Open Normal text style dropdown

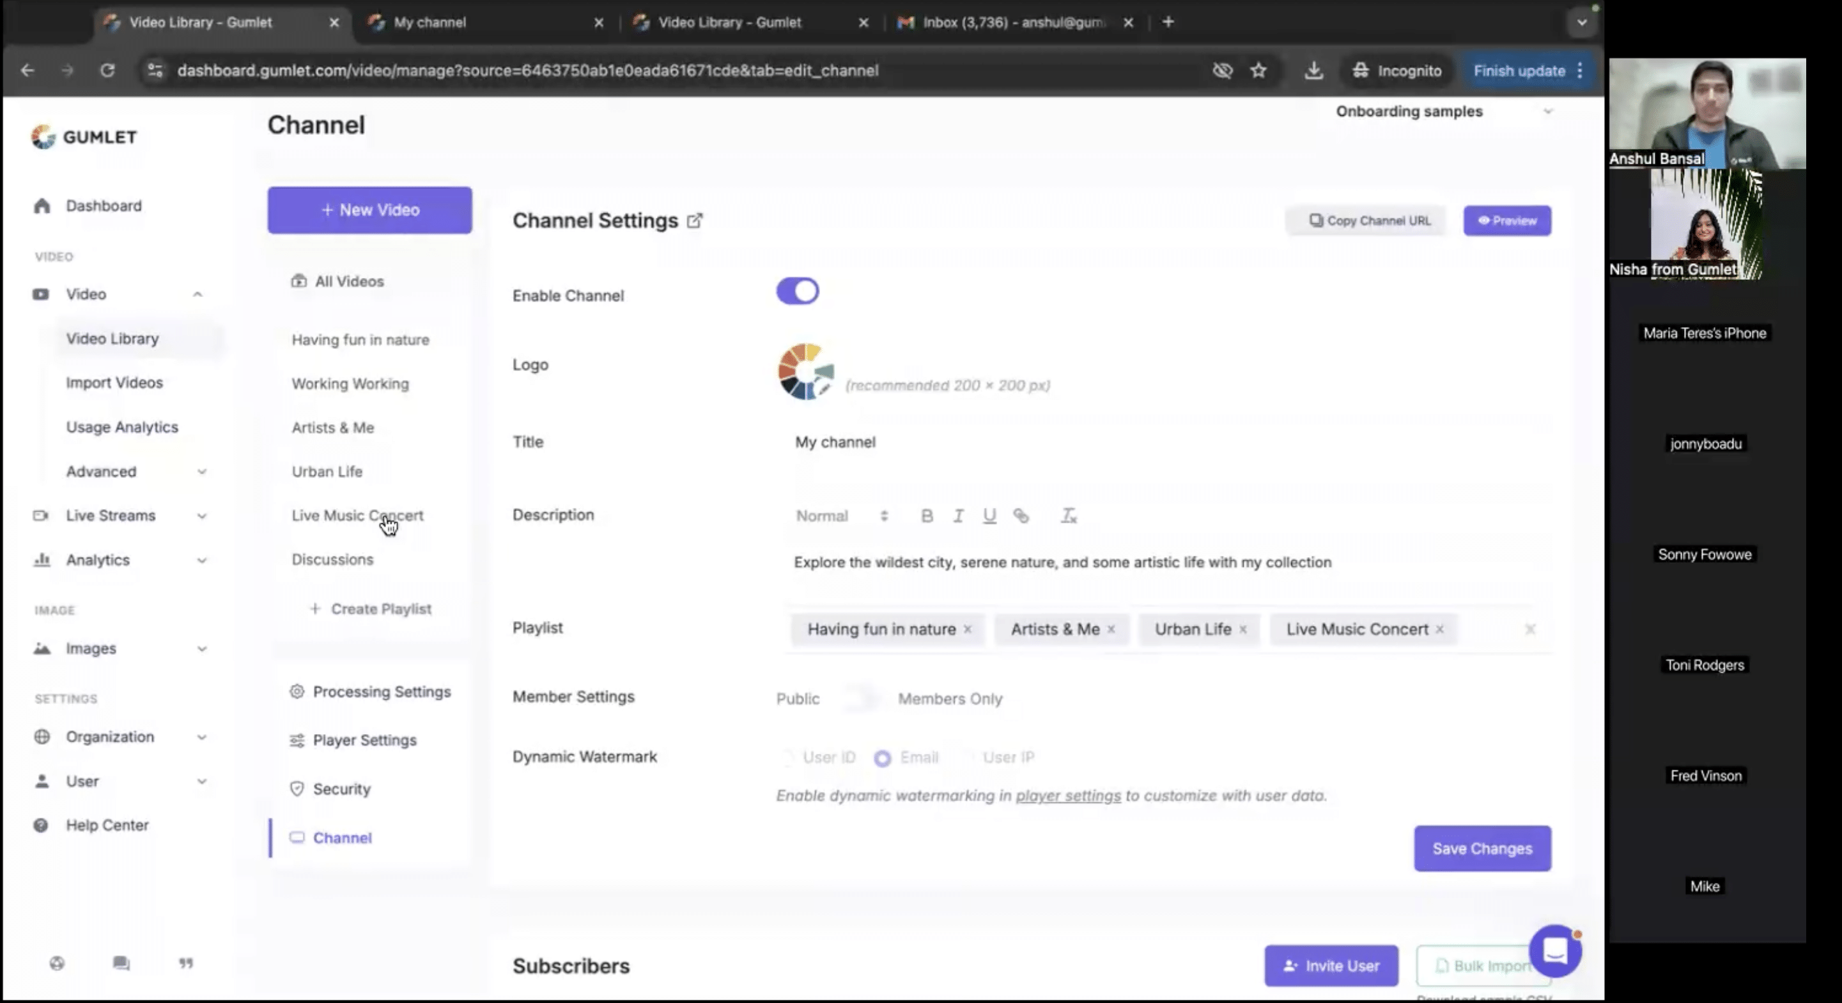coord(842,516)
